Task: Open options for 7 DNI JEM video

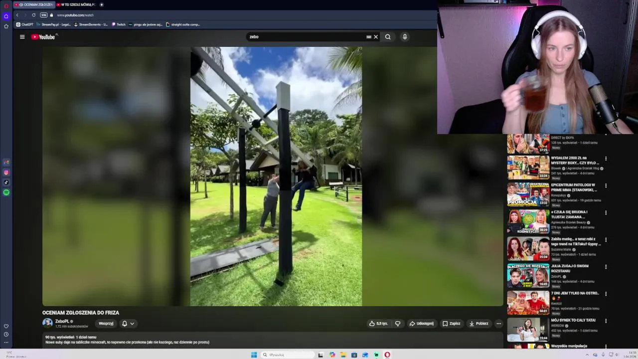Action: click(606, 294)
